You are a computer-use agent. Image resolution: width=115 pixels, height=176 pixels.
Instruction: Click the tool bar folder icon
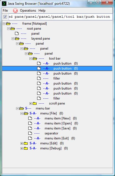35,58
